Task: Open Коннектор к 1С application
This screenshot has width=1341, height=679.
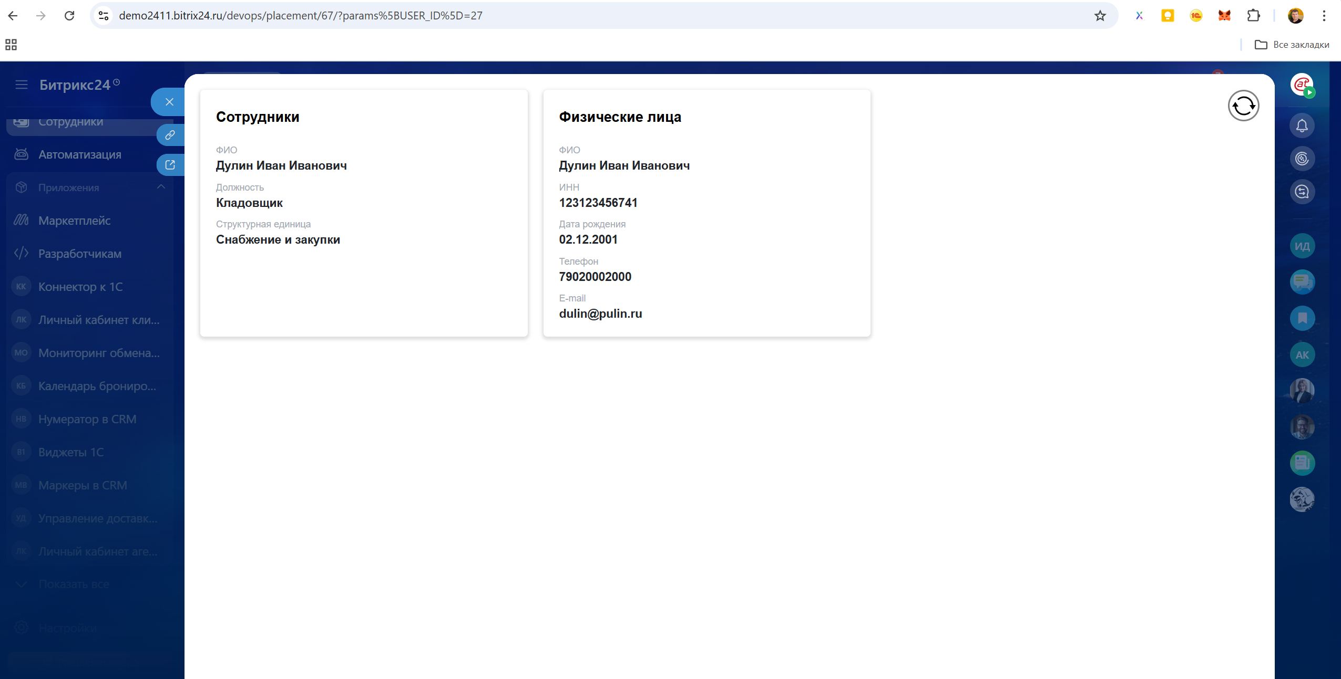Action: 80,287
